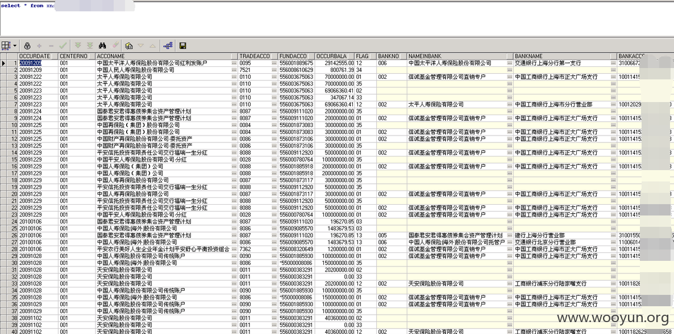Image resolution: width=674 pixels, height=334 pixels.
Task: Click the binoculars query by example icon
Action: pyautogui.click(x=102, y=45)
